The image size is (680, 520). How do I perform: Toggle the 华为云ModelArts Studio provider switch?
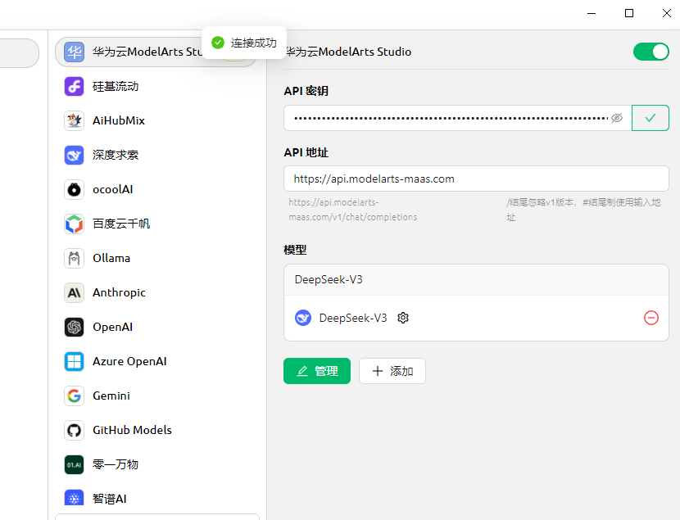tap(651, 52)
